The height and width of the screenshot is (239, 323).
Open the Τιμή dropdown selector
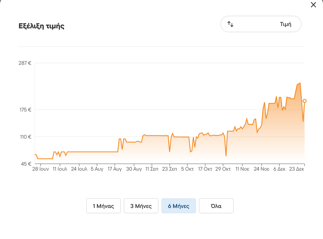(261, 24)
